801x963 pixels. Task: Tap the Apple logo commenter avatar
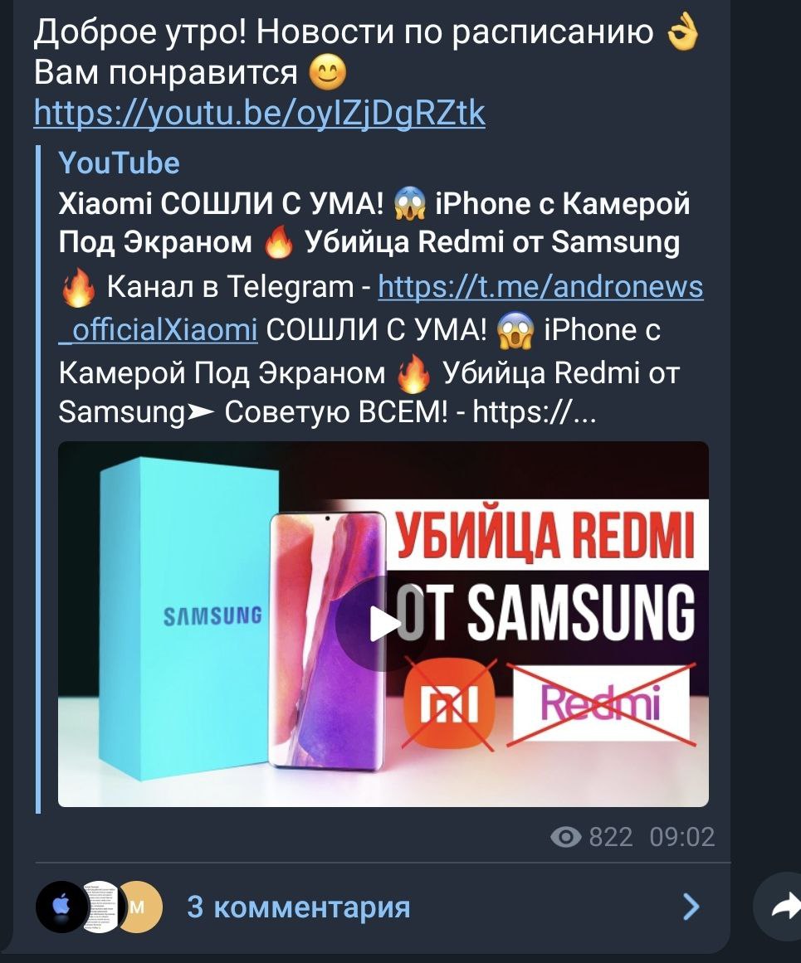tap(61, 907)
